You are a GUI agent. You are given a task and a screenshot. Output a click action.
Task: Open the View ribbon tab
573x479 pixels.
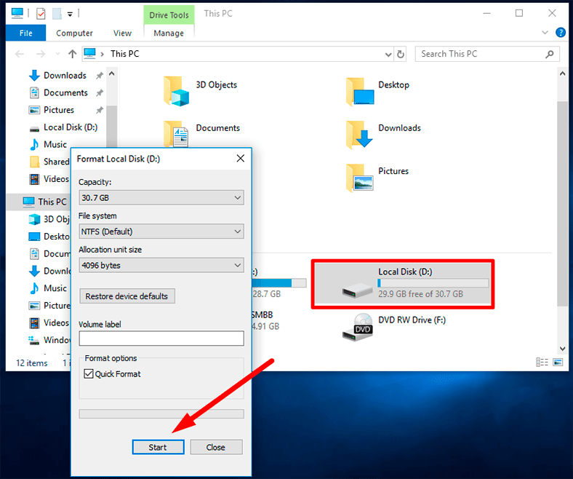tap(122, 33)
